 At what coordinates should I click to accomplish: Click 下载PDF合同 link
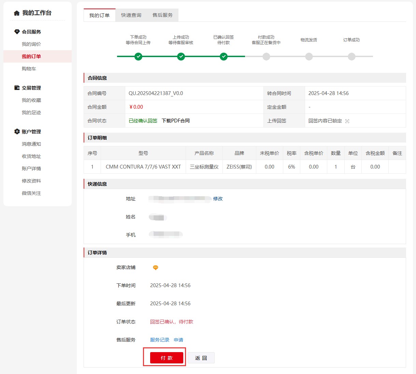(175, 121)
